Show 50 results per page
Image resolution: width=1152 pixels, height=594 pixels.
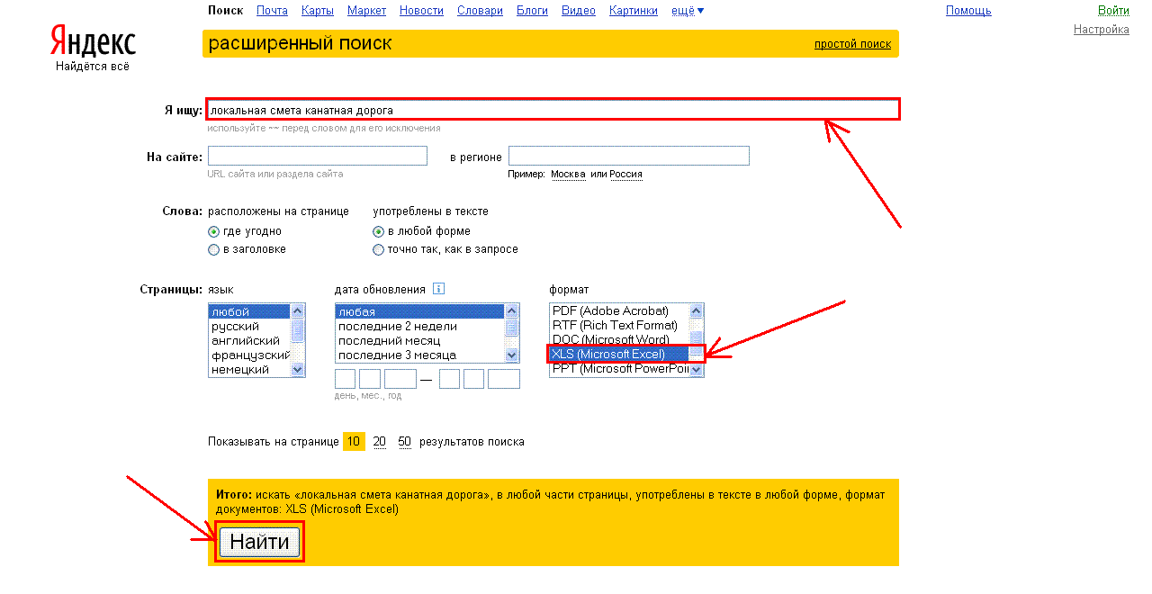coord(405,442)
